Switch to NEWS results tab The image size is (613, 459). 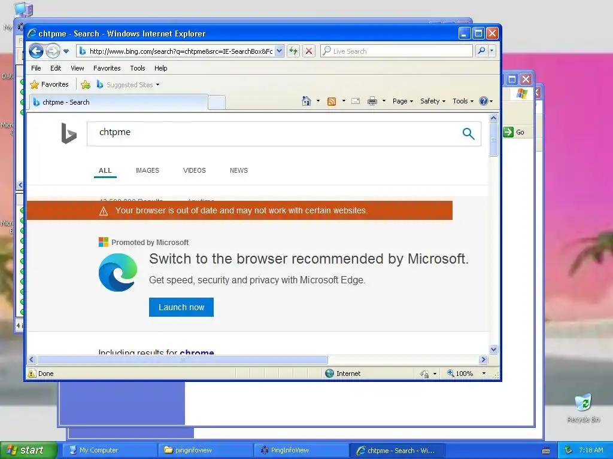[x=239, y=170]
